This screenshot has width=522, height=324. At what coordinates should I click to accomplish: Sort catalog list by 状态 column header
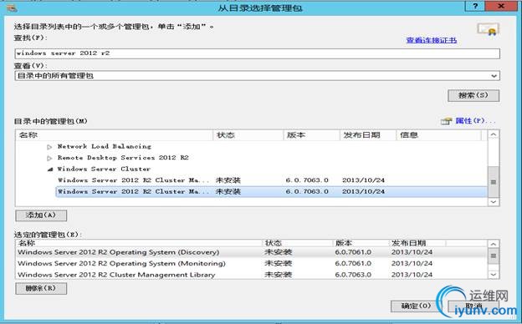coord(248,135)
